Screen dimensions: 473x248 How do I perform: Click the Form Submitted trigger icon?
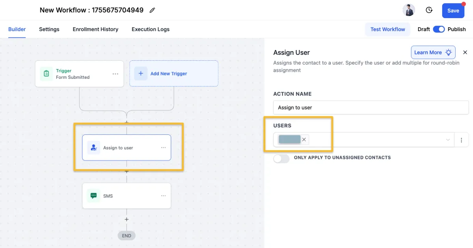tap(47, 74)
